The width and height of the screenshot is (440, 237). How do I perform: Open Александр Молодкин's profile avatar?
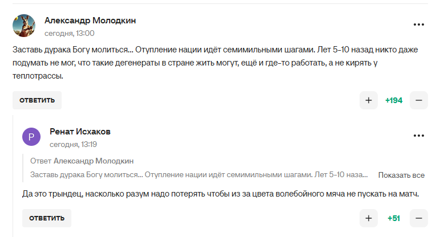24,25
